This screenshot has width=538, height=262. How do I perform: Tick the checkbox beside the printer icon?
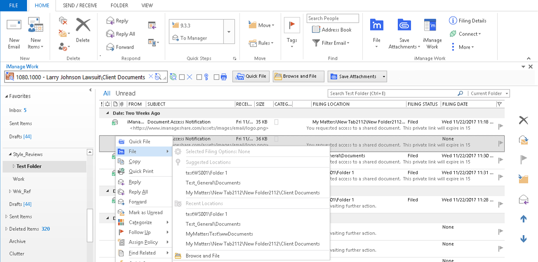(x=216, y=77)
